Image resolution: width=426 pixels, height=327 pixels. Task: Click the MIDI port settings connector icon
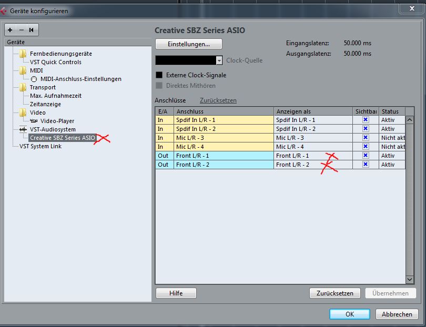[34, 79]
